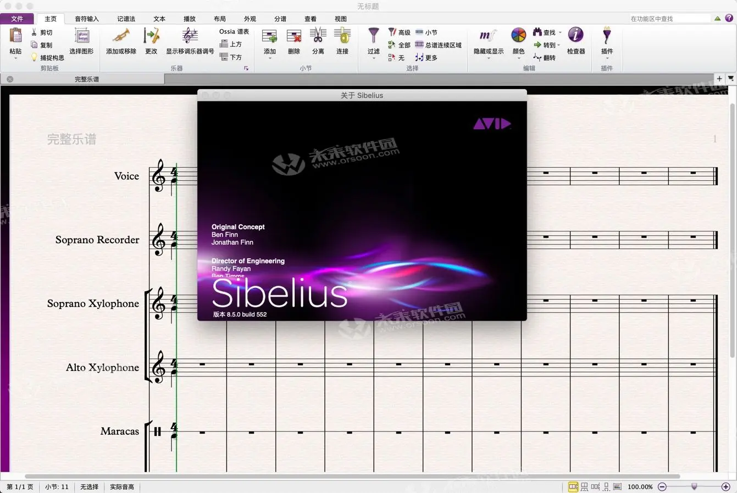Close the Full Score (完整乐谱) document tab

(10, 79)
